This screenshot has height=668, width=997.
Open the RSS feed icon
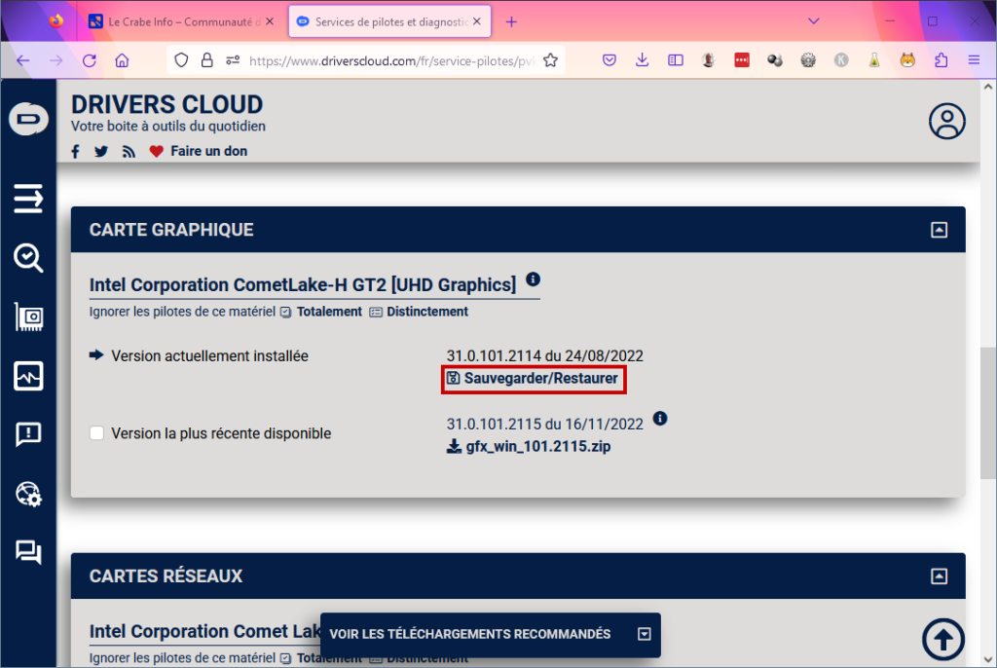pos(129,151)
